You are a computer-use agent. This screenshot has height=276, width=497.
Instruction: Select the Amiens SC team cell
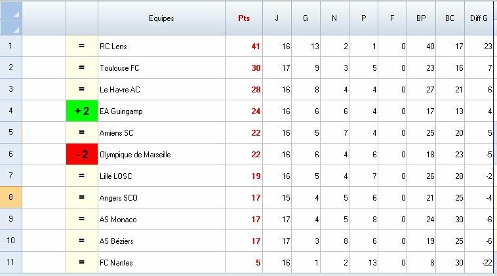point(161,133)
